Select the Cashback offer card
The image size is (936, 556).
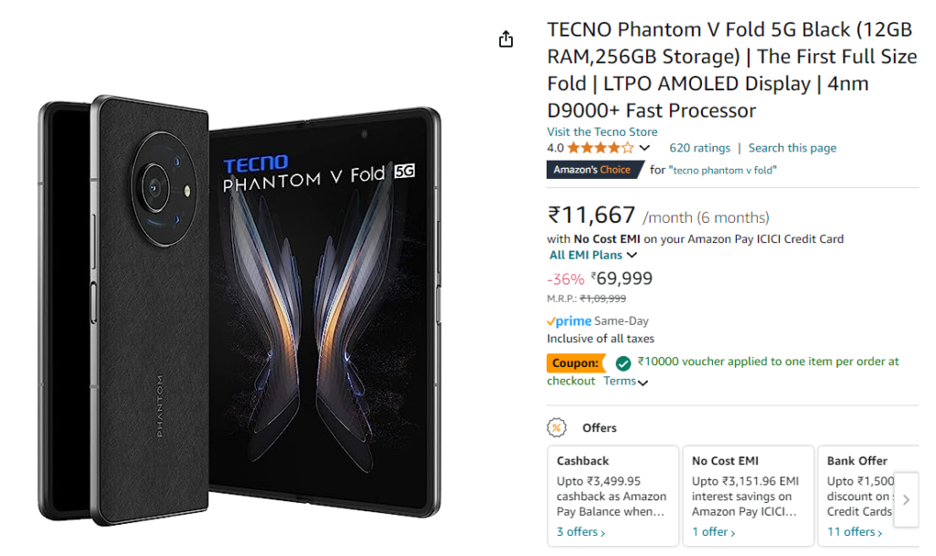point(612,493)
